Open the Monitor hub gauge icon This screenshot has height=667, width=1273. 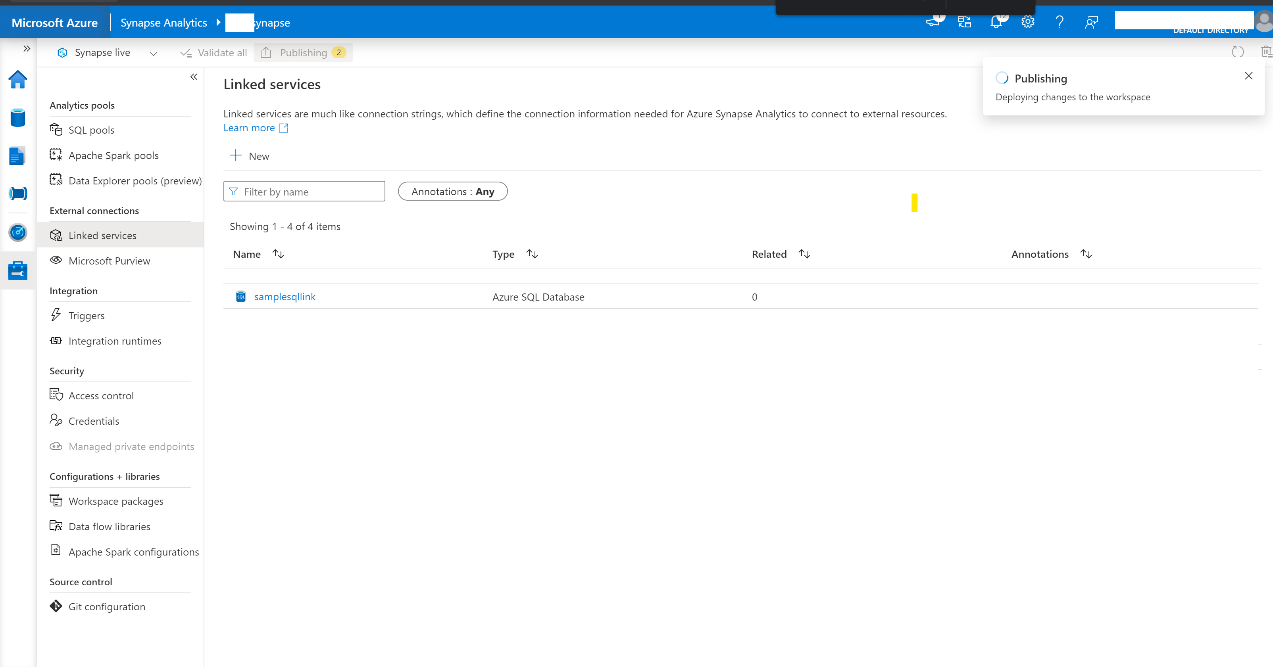tap(18, 232)
